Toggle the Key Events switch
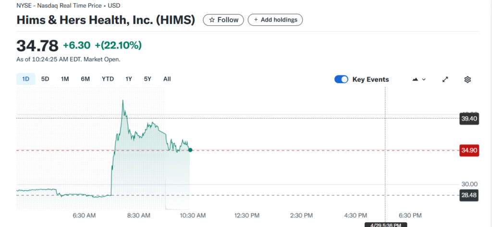Viewport: 492px width, 227px height. 341,80
